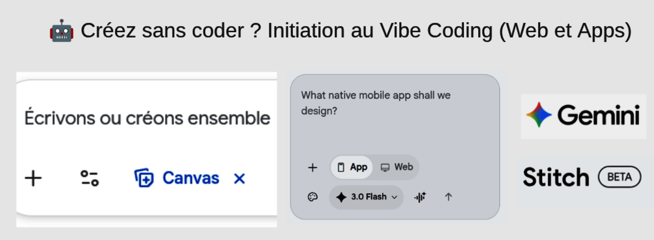Click the plus icon left of App
This screenshot has width=654, height=240.
pyautogui.click(x=313, y=168)
